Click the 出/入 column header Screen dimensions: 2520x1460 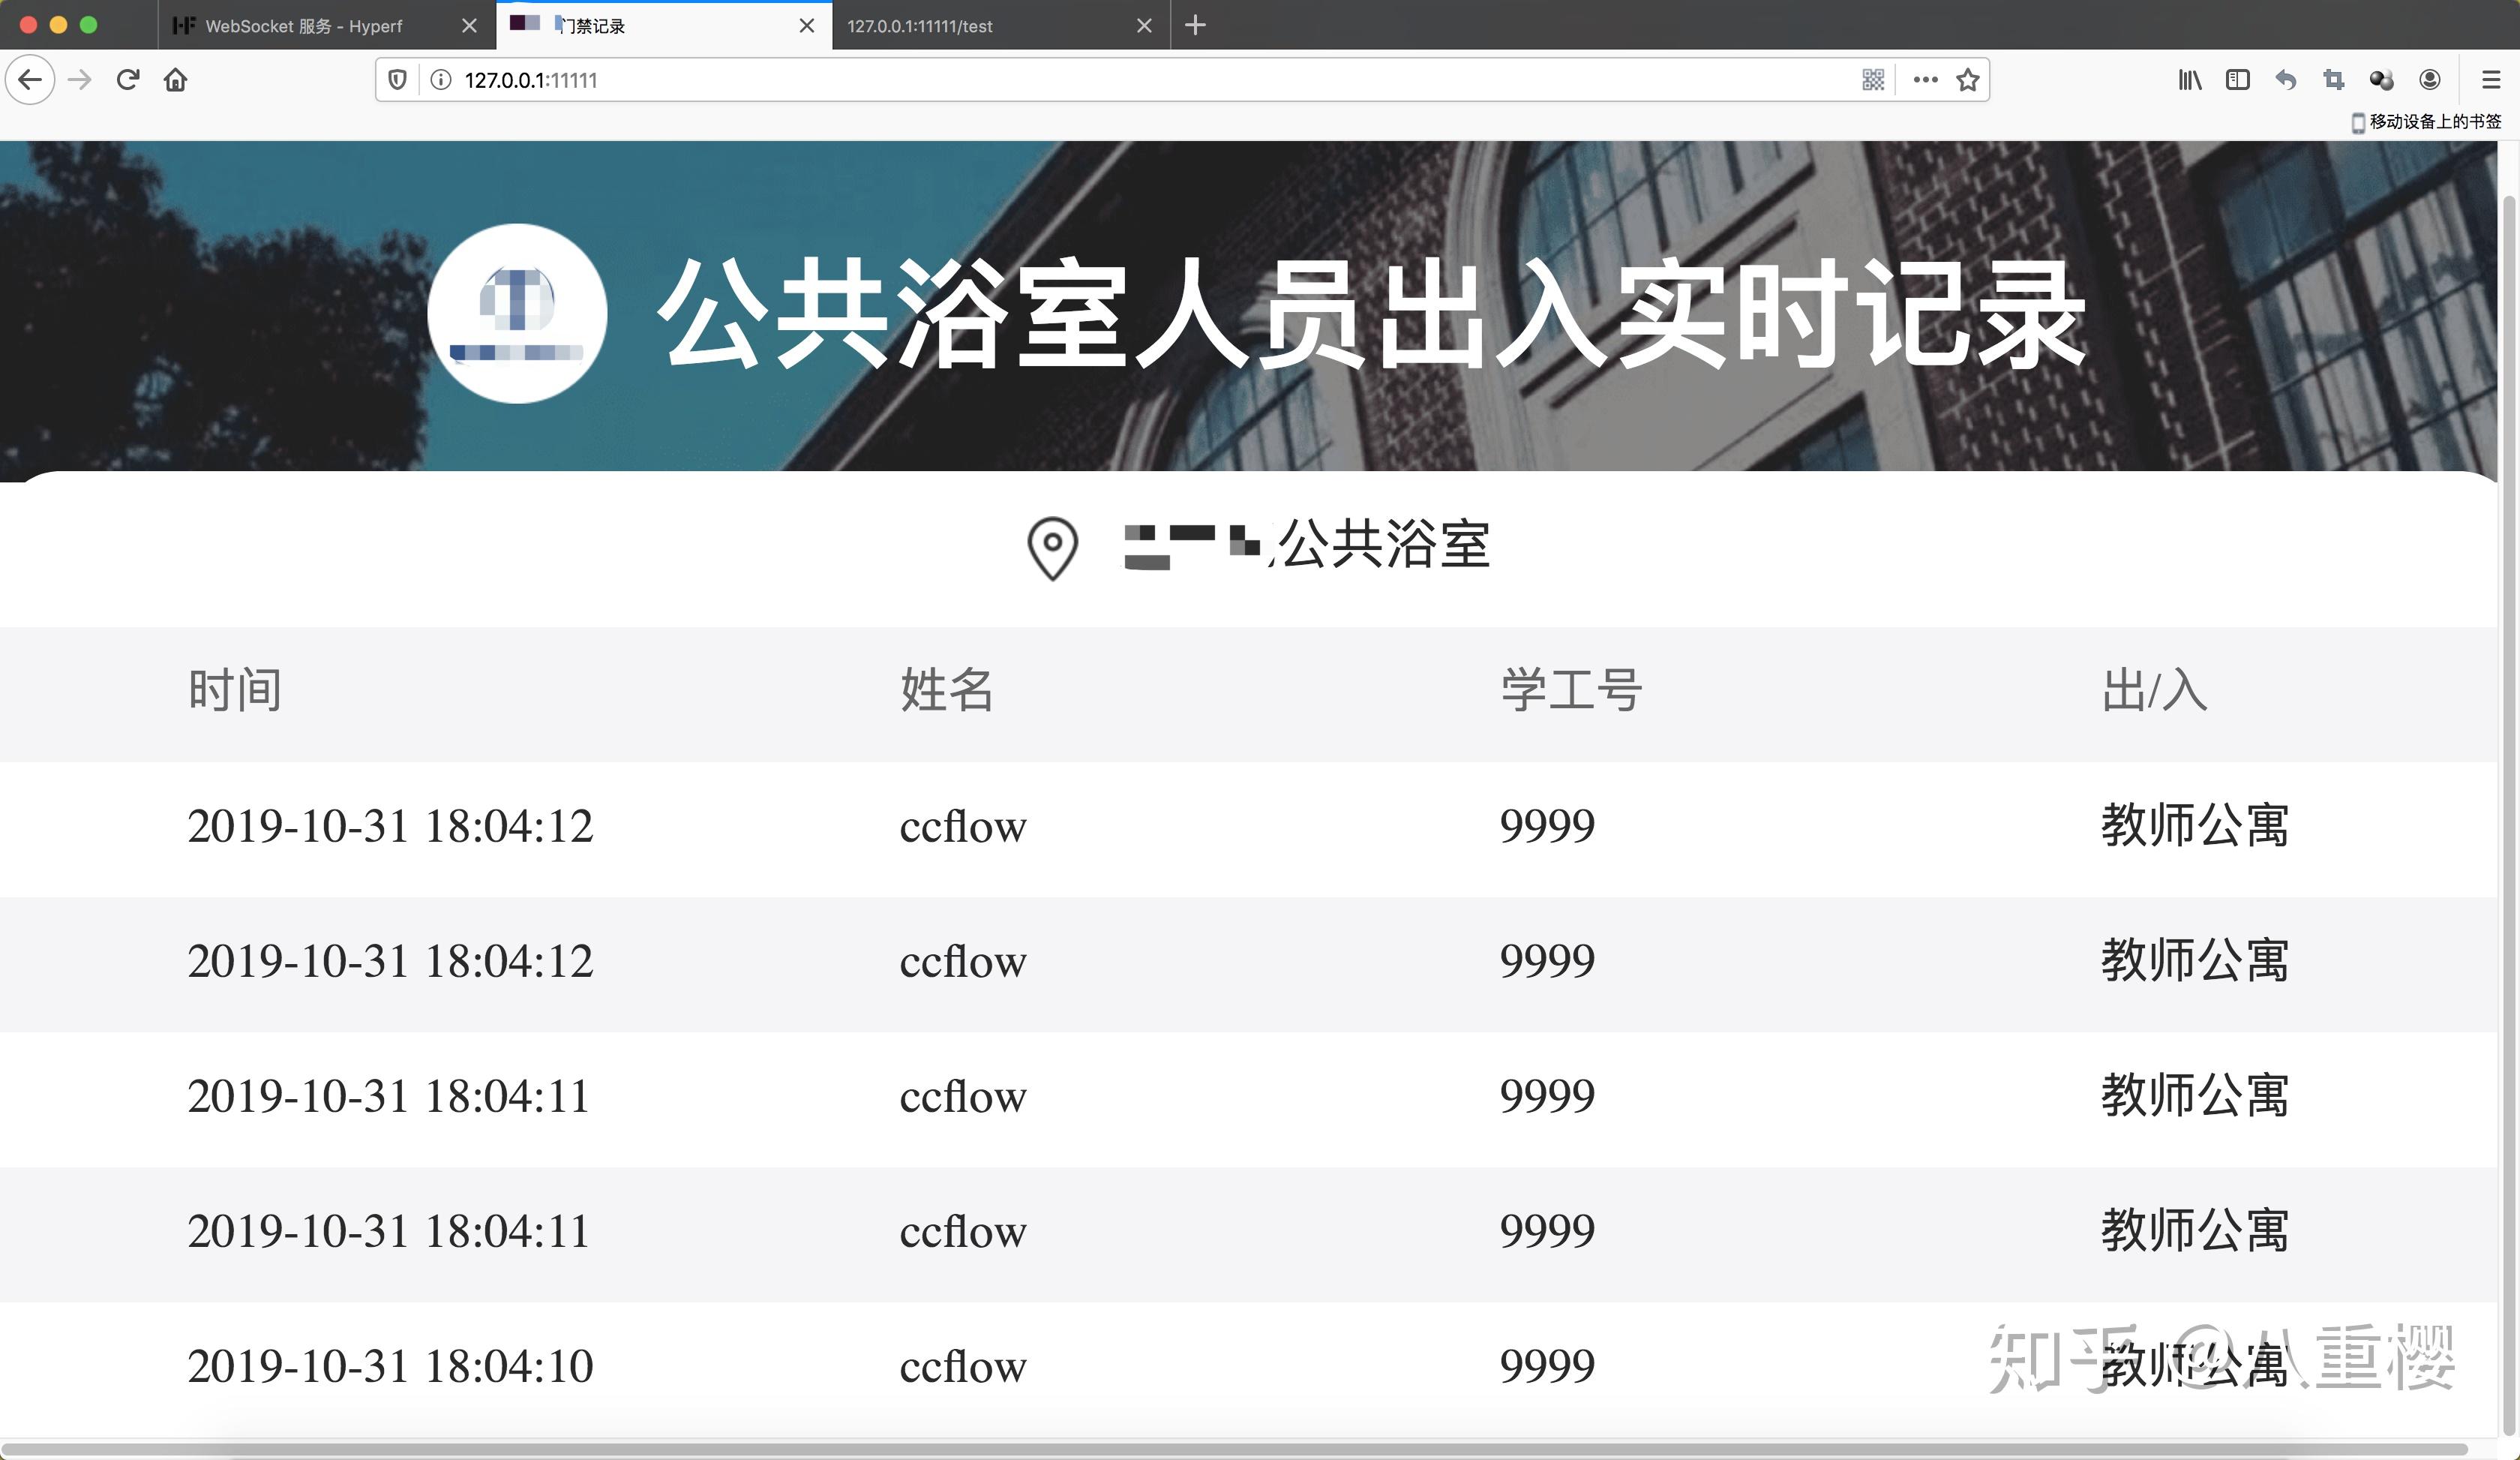click(2154, 690)
